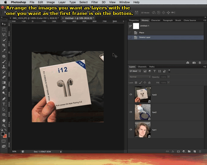Screen dimensions: 207x165
Task: Select the Place history state
Action: (166, 33)
